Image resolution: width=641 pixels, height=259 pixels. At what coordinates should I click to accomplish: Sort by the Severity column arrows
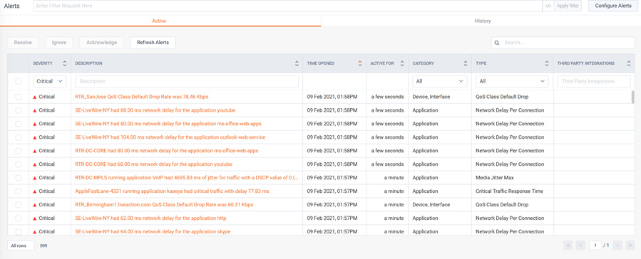[x=65, y=63]
